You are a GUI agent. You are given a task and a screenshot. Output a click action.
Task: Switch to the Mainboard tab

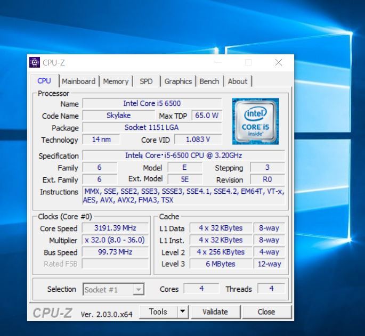click(x=79, y=81)
